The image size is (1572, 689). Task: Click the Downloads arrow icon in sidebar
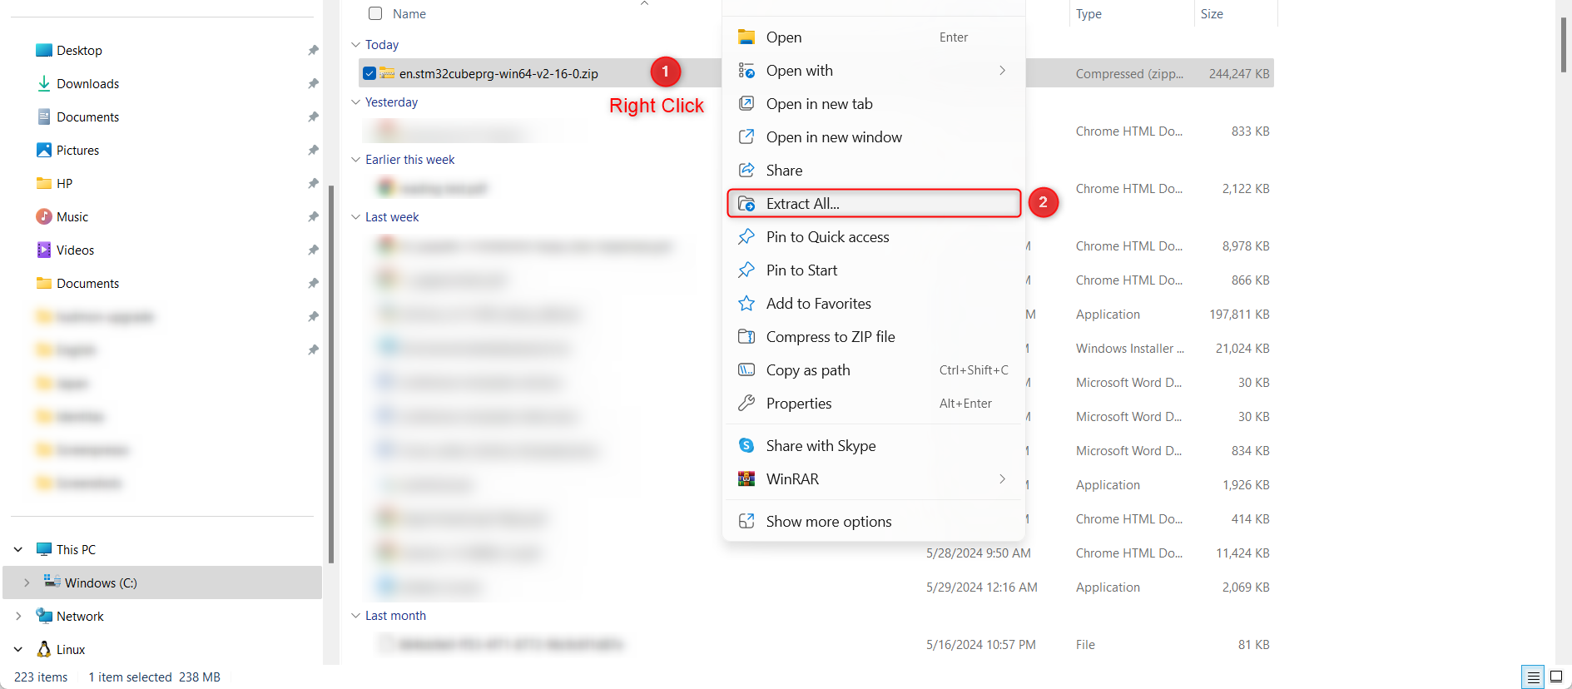click(44, 84)
